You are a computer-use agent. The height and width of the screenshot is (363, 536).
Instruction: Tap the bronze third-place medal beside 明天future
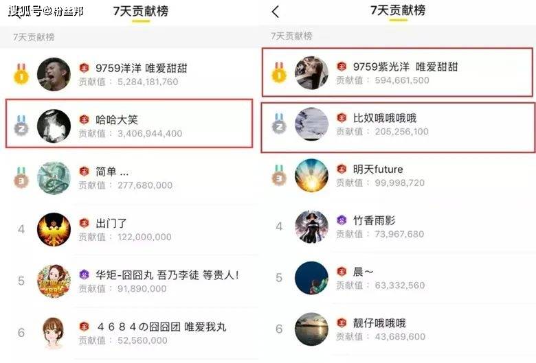[279, 176]
